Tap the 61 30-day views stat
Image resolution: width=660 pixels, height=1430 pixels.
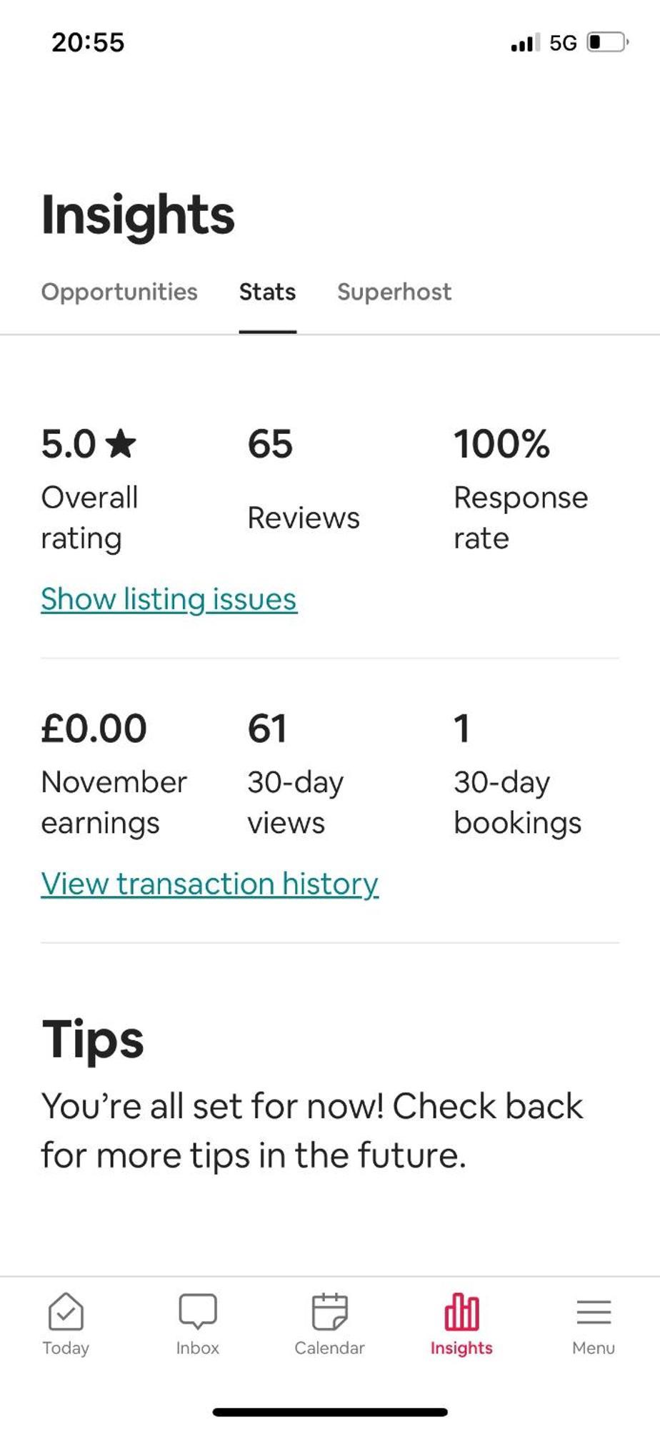(296, 774)
